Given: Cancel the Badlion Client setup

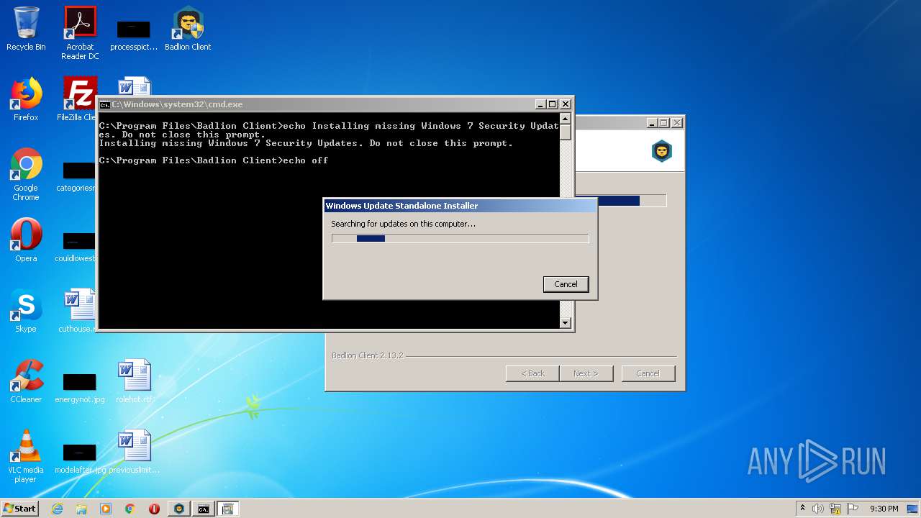Looking at the screenshot, I should point(648,373).
